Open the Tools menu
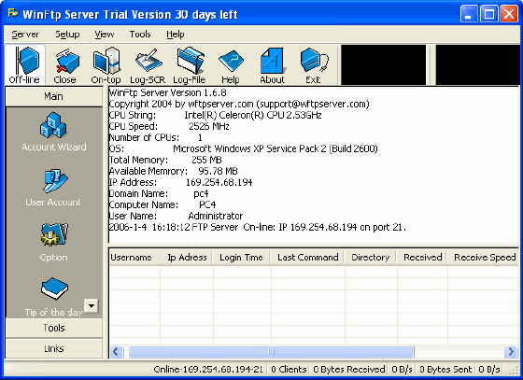The height and width of the screenshot is (380, 523). tap(140, 35)
